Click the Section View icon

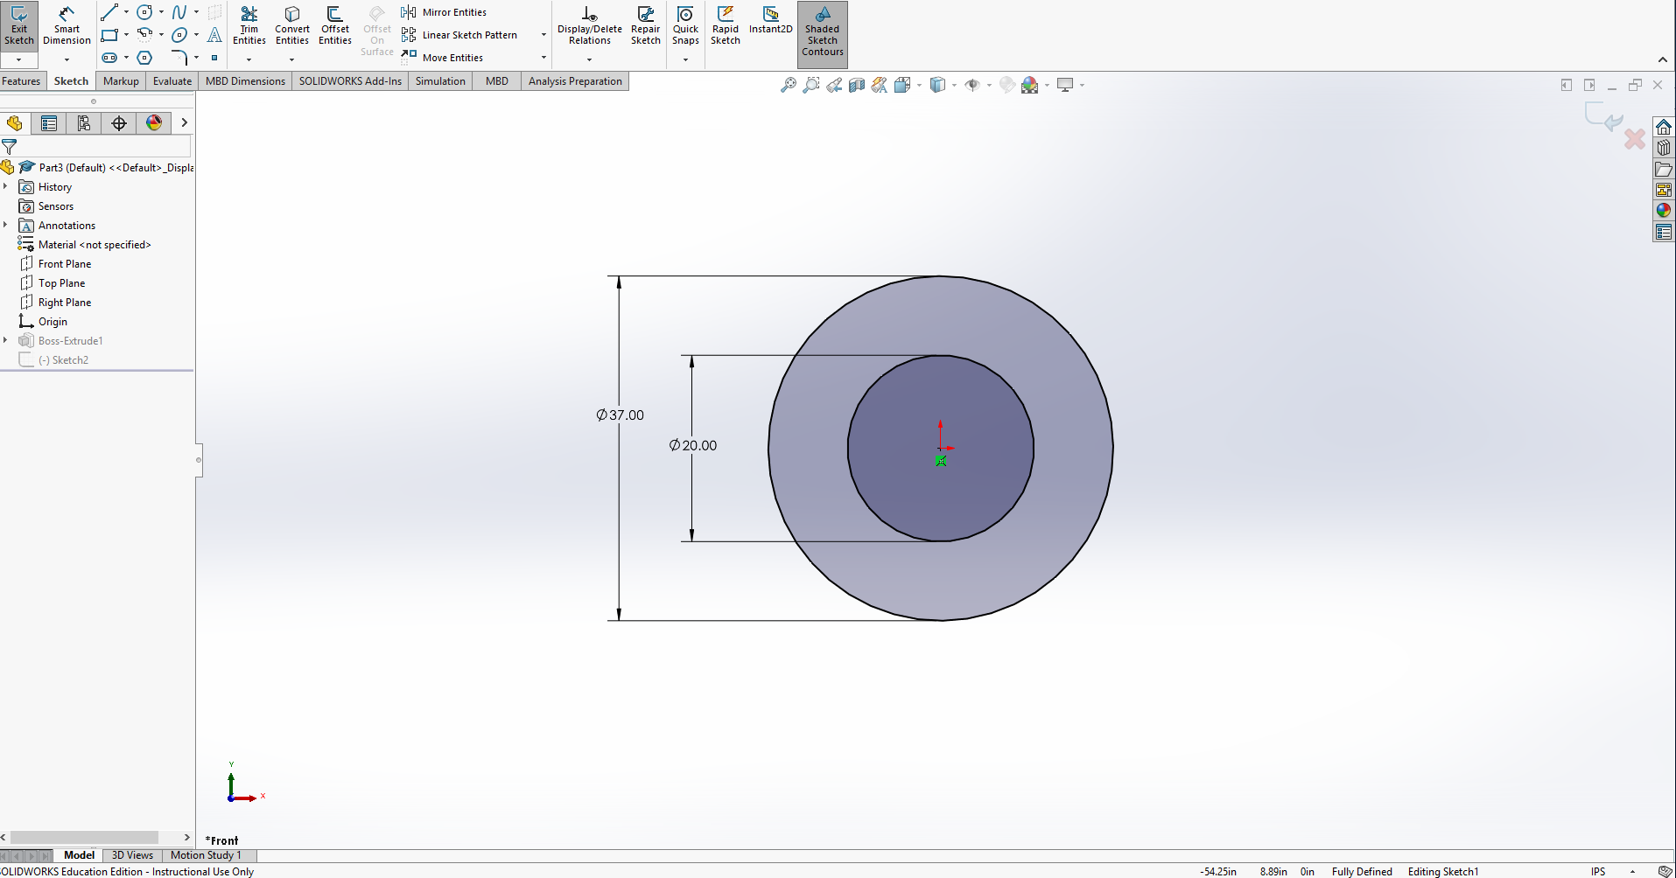click(x=857, y=85)
